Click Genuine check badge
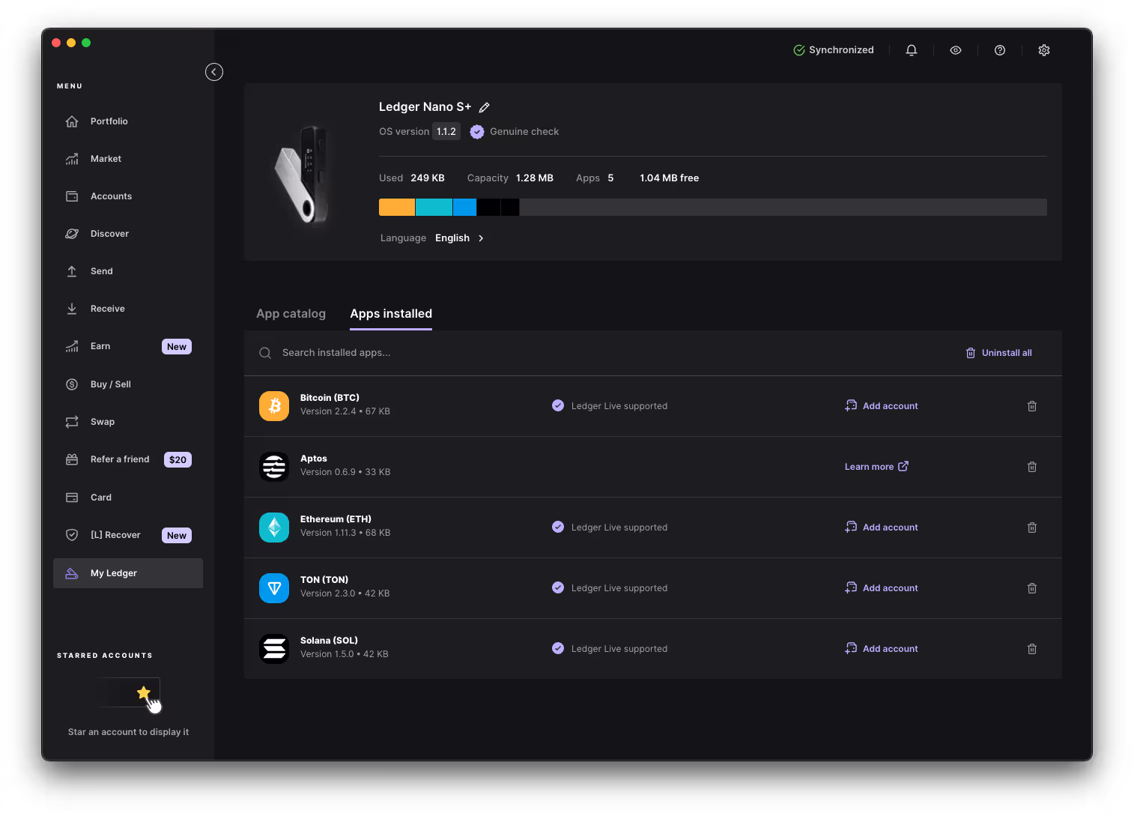The height and width of the screenshot is (816, 1134). 515,132
